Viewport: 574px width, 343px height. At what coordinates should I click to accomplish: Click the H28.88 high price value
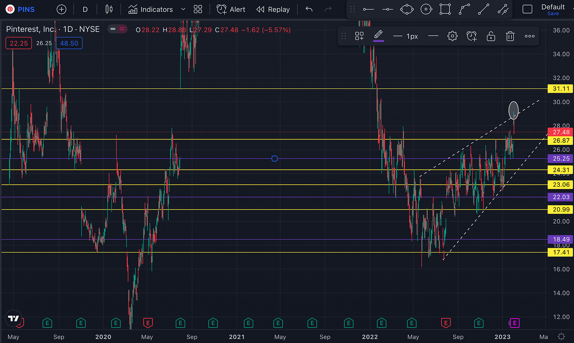tap(174, 30)
